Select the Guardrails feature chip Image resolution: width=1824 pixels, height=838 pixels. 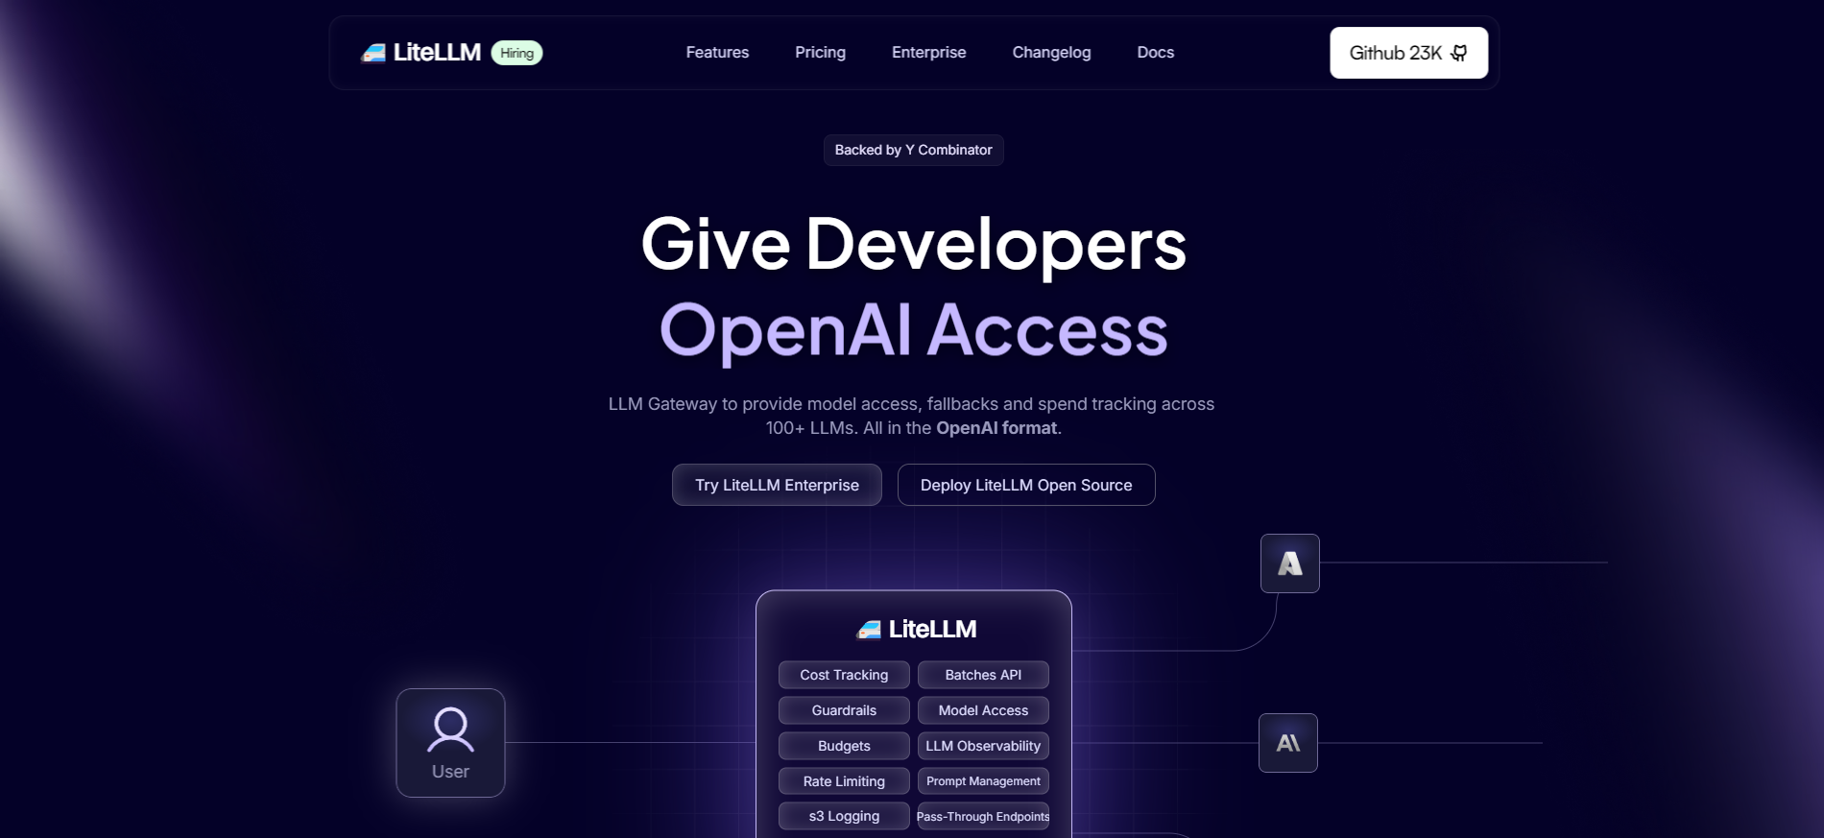point(844,710)
